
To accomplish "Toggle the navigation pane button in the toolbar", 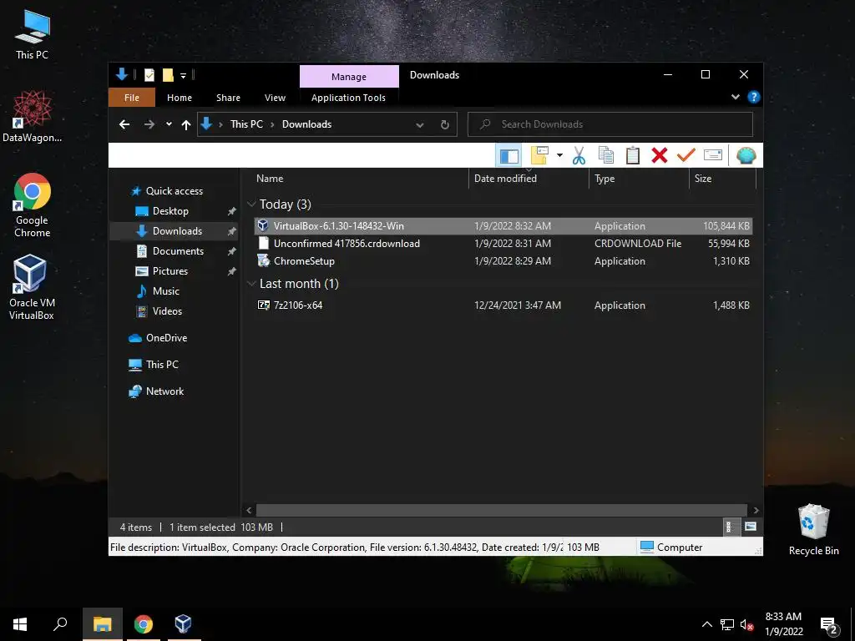I will (508, 156).
